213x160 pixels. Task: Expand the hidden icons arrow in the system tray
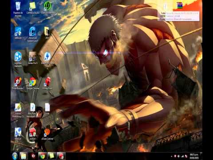pos(172,156)
